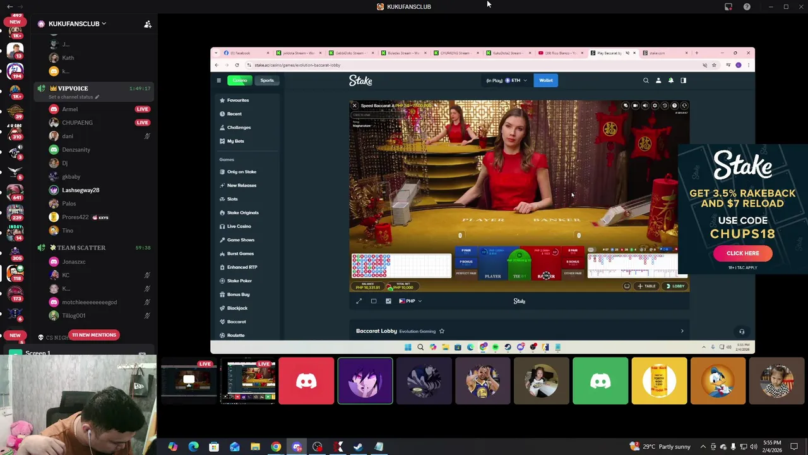The image size is (808, 455).
Task: Click the blue Wallet button
Action: click(x=546, y=80)
